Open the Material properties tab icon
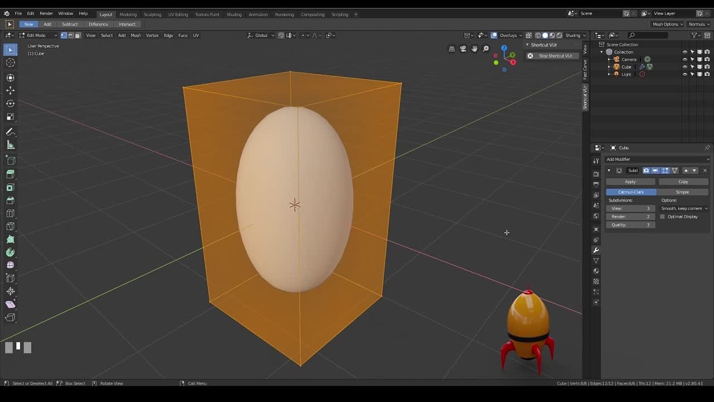Image resolution: width=714 pixels, height=402 pixels. click(596, 271)
